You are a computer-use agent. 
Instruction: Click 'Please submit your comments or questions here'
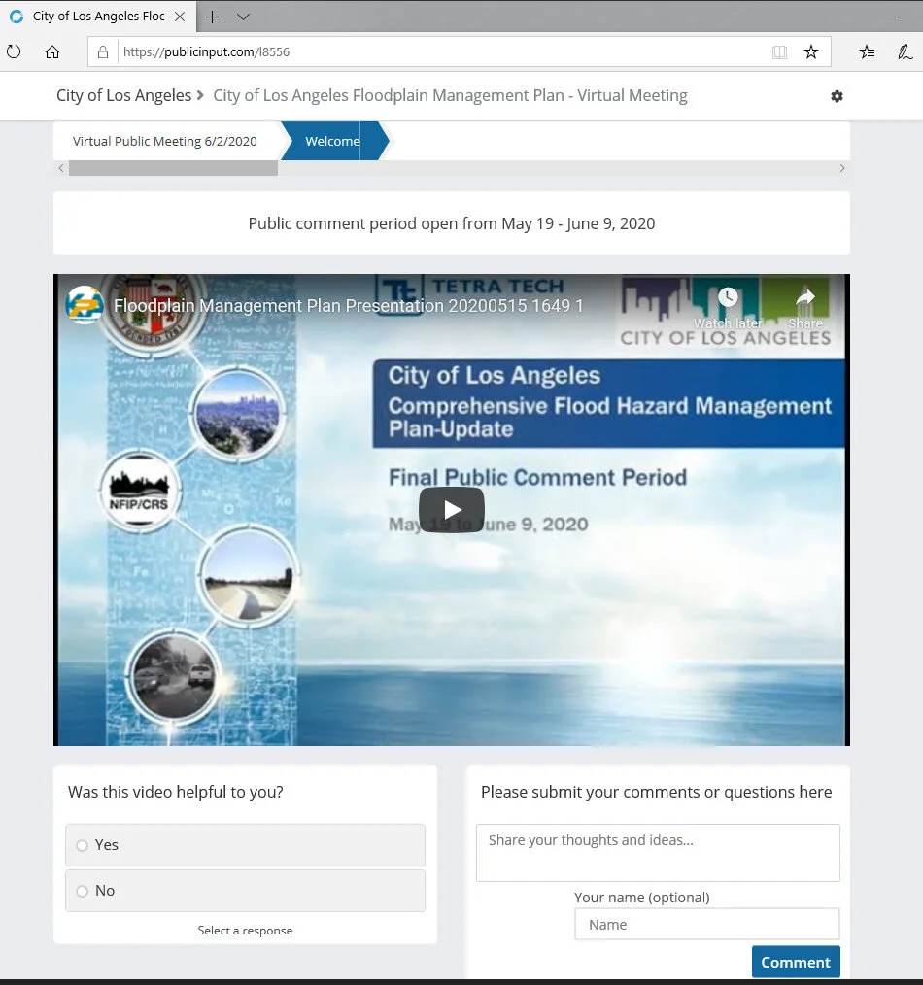657,792
